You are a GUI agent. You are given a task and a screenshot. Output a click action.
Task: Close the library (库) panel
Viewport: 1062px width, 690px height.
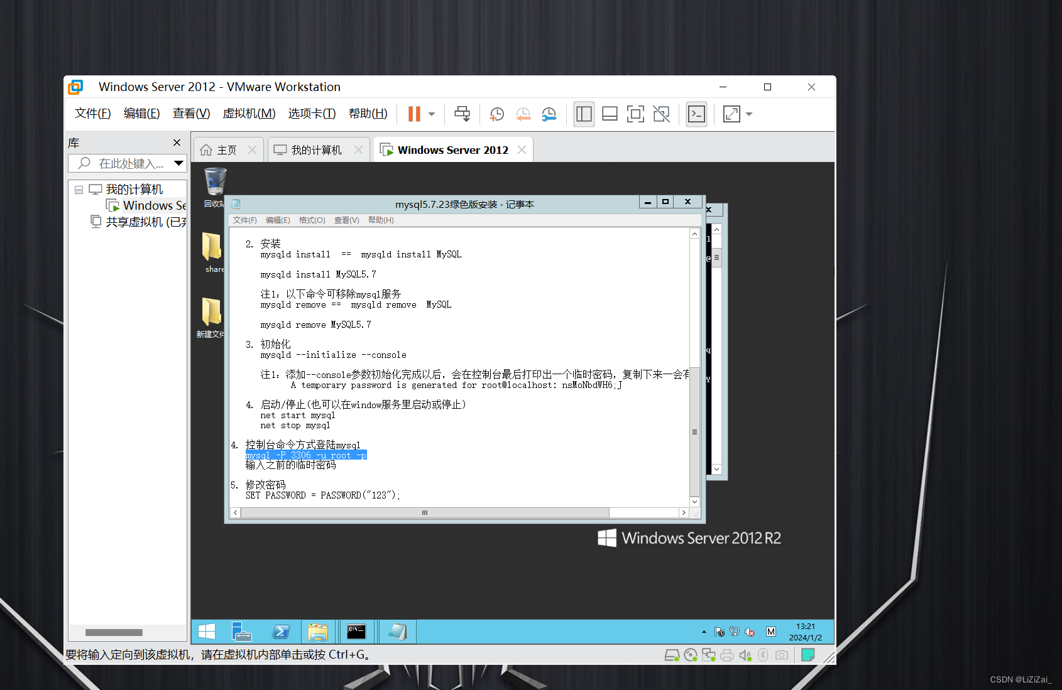(177, 143)
